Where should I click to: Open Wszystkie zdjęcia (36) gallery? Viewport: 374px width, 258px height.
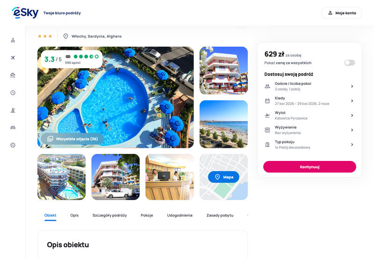72,139
